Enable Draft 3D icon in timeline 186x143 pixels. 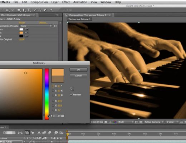click(x=33, y=133)
